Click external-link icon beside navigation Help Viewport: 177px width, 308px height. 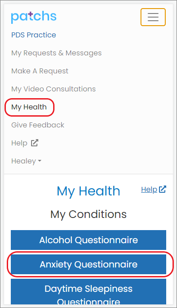coord(35,143)
